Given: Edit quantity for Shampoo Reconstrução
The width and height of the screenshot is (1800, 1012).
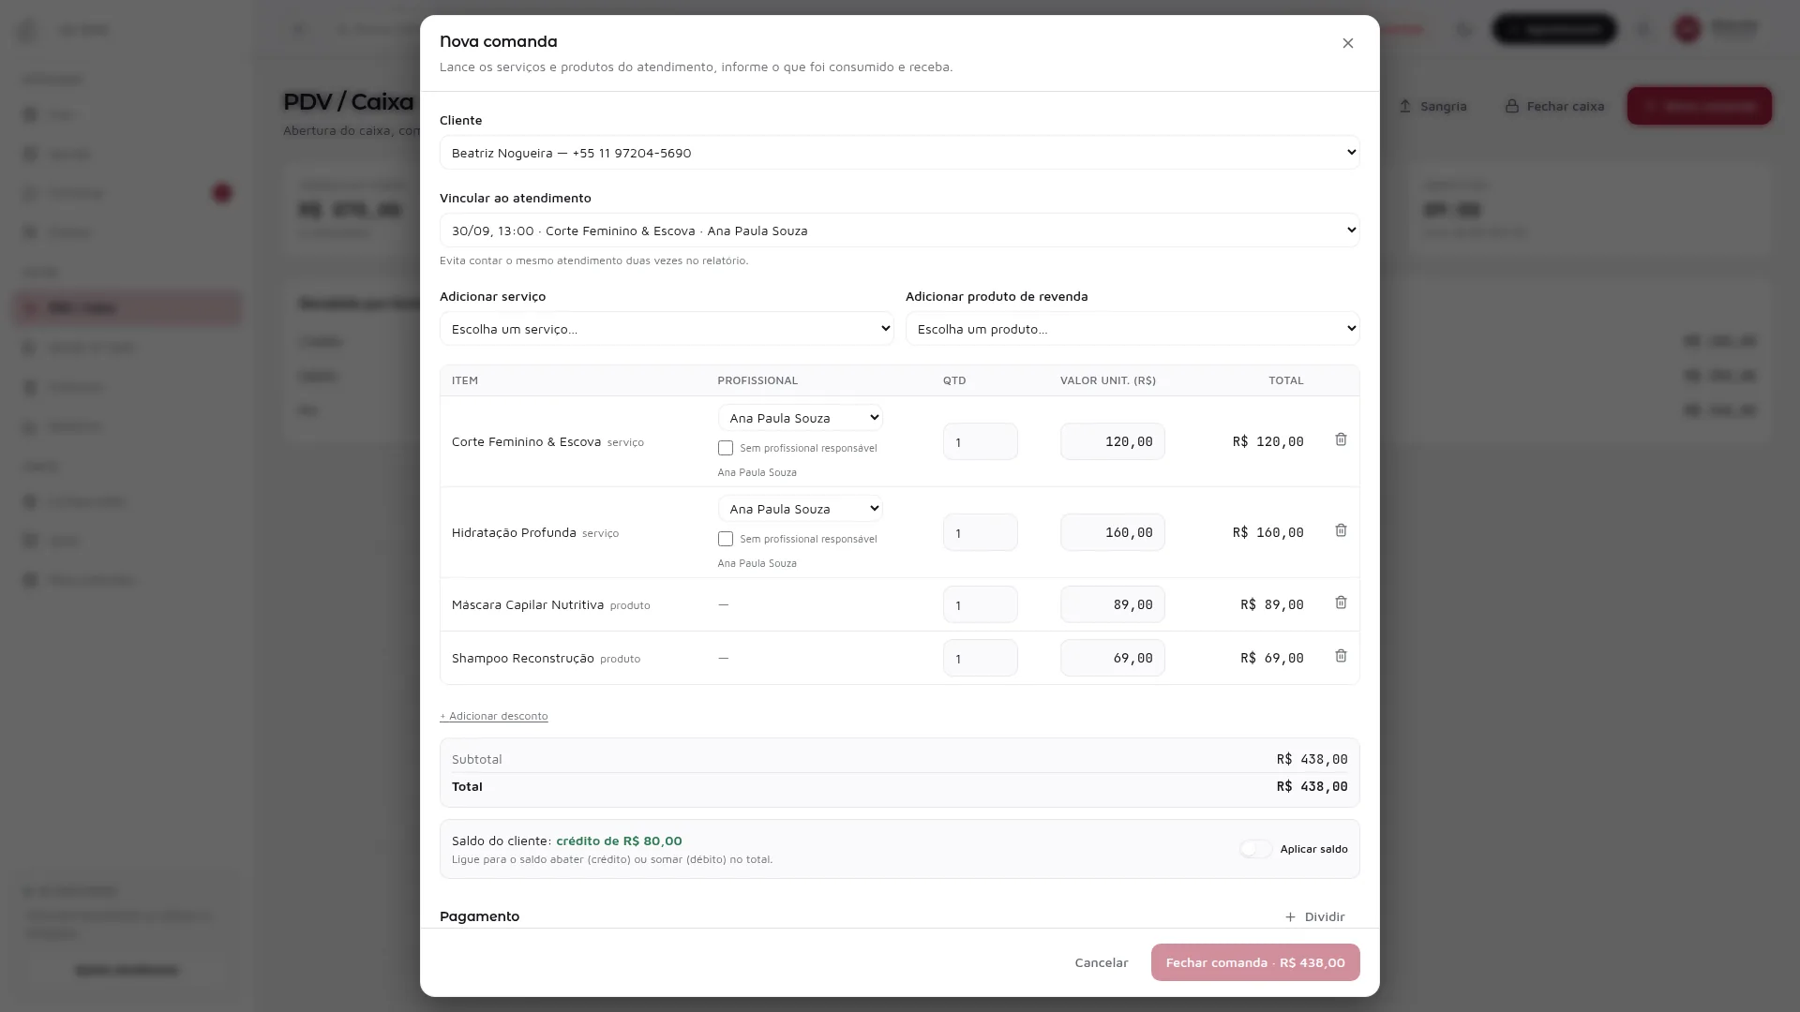Looking at the screenshot, I should click(980, 658).
